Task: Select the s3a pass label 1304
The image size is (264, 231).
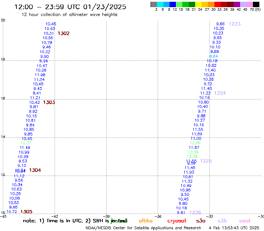Action: click(35, 170)
